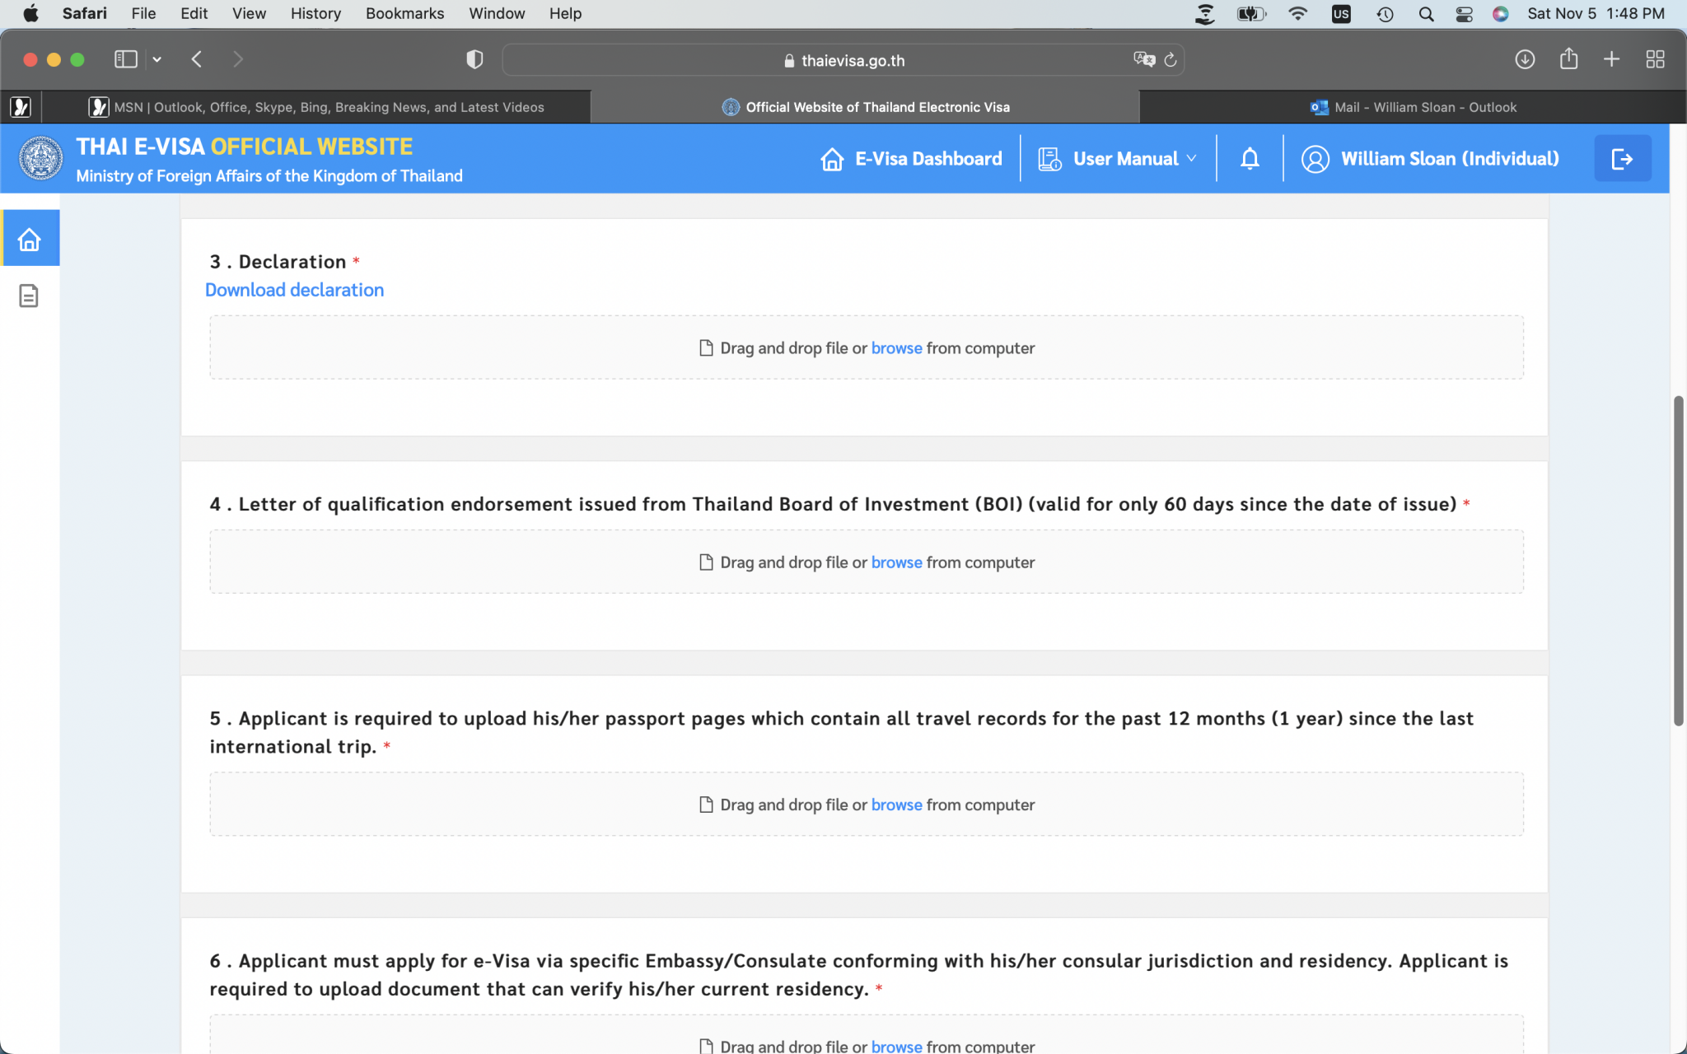Screen dimensions: 1687x1054
Task: Open the Edit menu
Action: click(x=194, y=13)
